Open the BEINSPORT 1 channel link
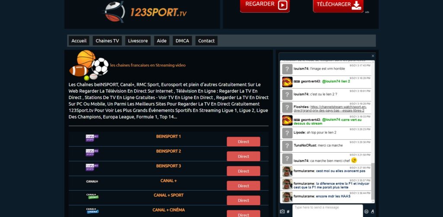This screenshot has height=217, width=443. 168,137
